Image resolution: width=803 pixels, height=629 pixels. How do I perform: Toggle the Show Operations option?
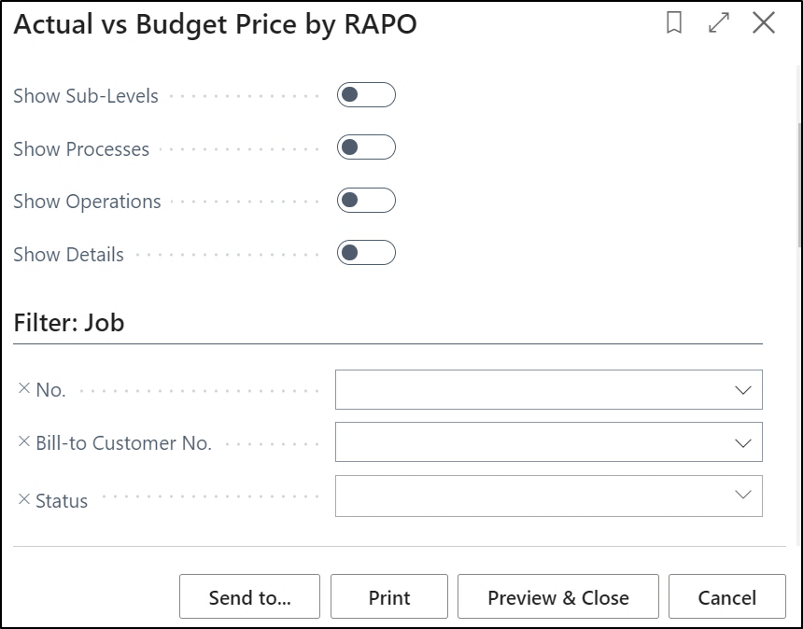pos(366,201)
